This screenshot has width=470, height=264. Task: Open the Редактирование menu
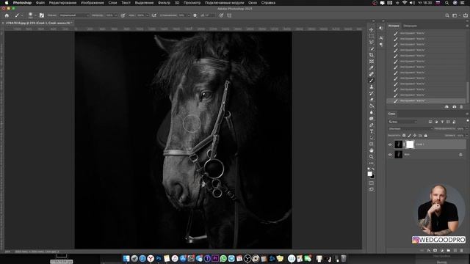click(x=62, y=3)
